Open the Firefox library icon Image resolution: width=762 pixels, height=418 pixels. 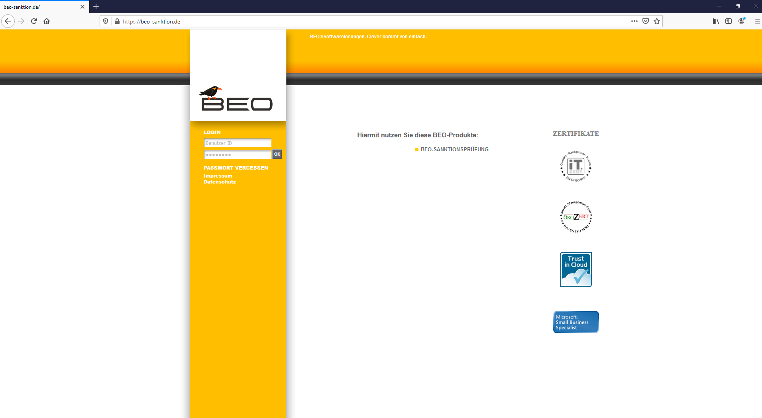(x=715, y=21)
